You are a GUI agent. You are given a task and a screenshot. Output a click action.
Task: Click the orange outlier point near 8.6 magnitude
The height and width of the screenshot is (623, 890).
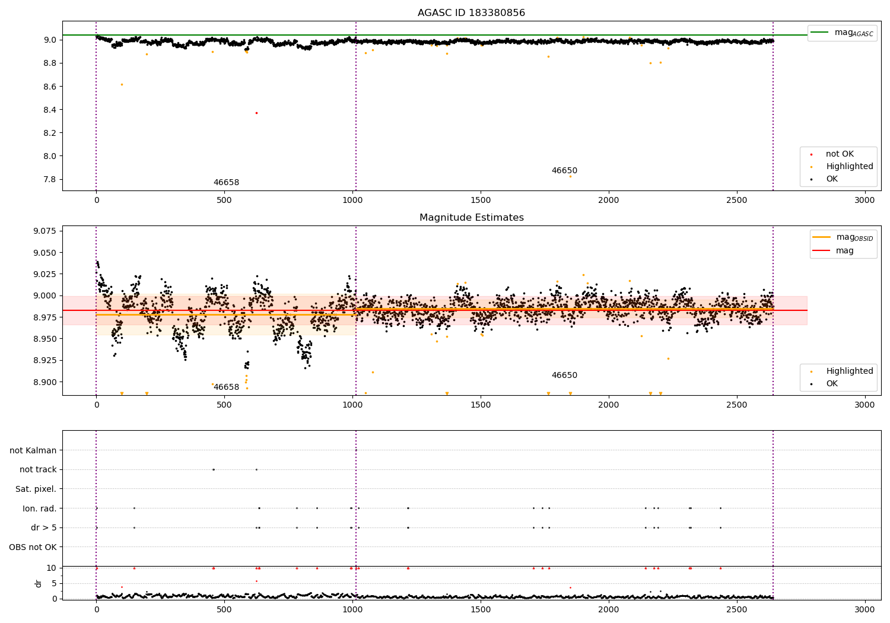(122, 84)
